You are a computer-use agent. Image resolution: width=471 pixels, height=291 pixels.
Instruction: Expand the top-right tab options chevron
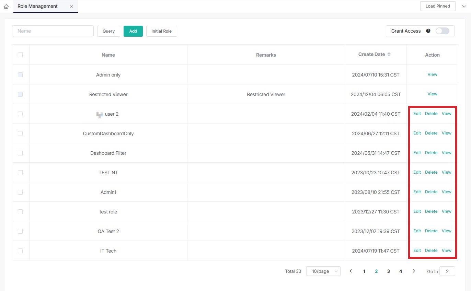pyautogui.click(x=464, y=6)
